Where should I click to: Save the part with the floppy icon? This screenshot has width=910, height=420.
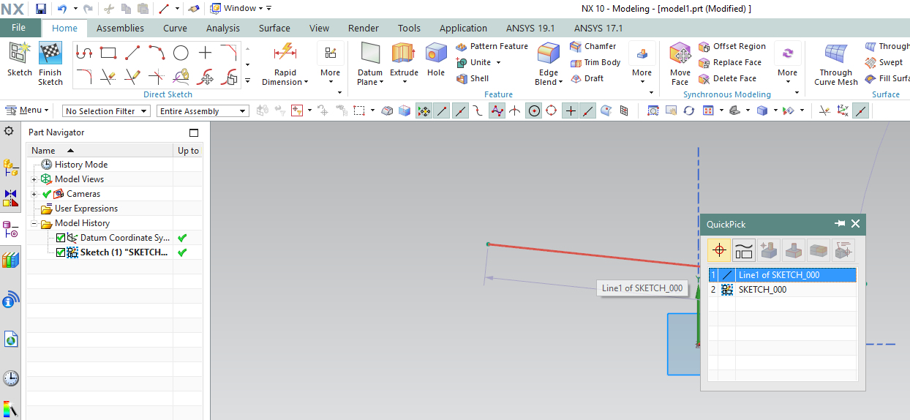point(41,9)
